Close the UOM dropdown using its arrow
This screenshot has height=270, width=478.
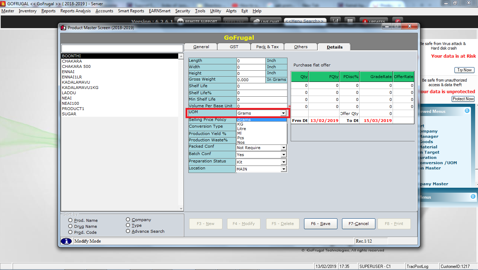283,113
